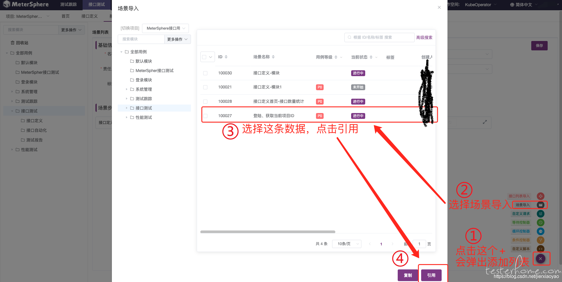Click the 自定义请求 sliders icon
Viewport: 562px width, 282px height.
pos(540,214)
